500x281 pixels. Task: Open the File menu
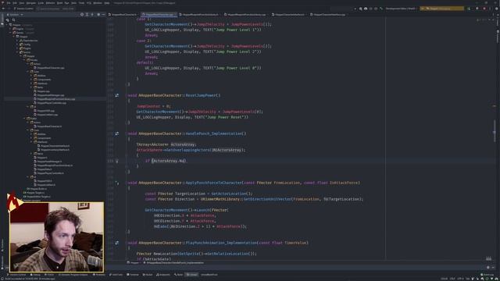pyautogui.click(x=9, y=3)
